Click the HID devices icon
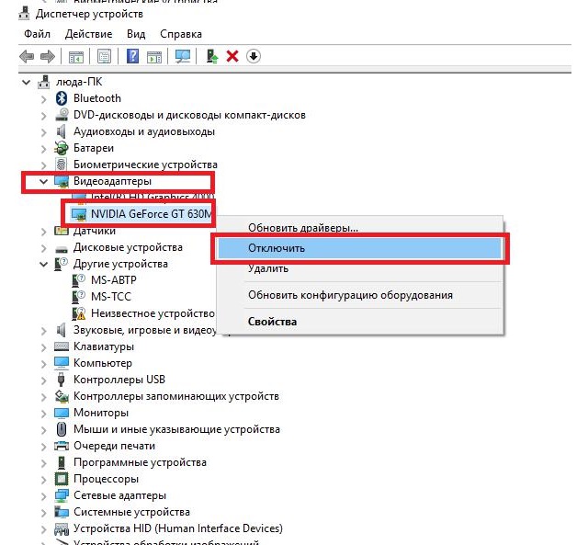The height and width of the screenshot is (545, 588). click(x=62, y=528)
